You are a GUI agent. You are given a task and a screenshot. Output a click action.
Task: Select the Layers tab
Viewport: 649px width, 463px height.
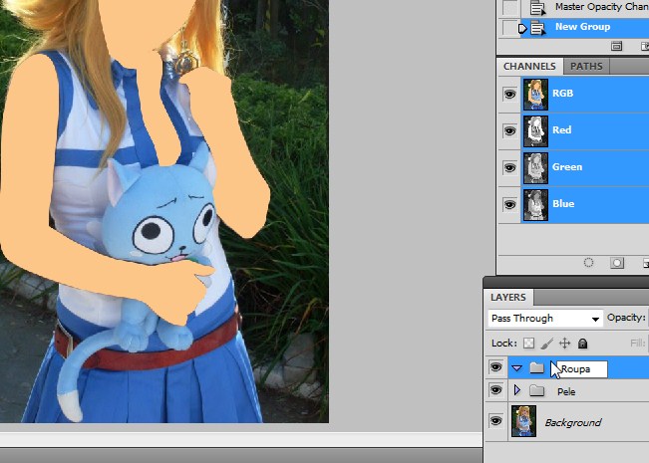point(507,298)
